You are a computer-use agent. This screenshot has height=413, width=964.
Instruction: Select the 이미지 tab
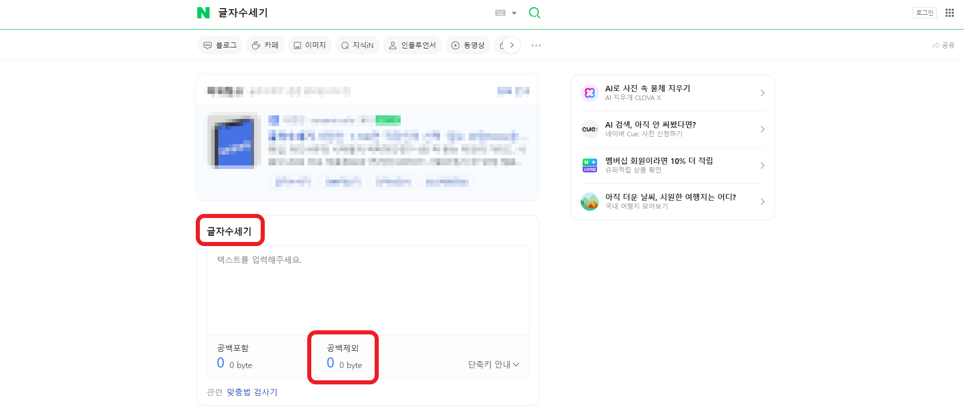tap(310, 45)
